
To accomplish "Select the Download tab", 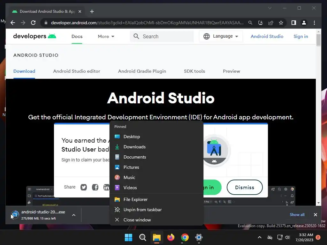I will (24, 71).
